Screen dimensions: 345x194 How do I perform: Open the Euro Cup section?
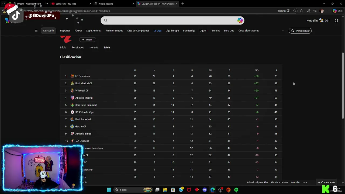(229, 31)
